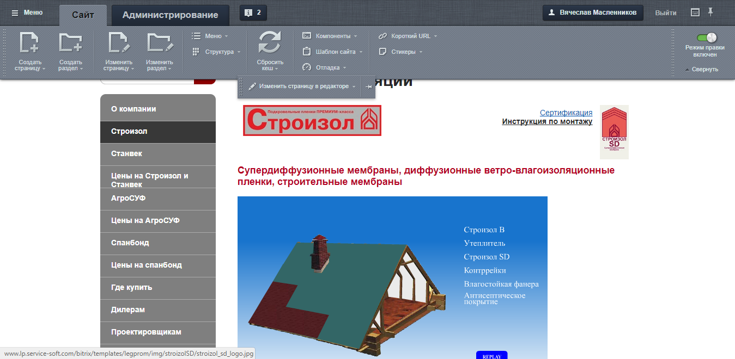Open the Структура dropdown
The height and width of the screenshot is (359, 735).
[x=216, y=52]
